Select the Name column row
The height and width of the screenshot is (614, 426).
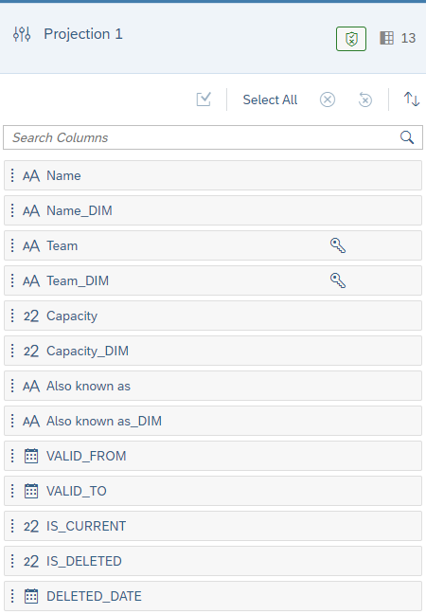[213, 175]
